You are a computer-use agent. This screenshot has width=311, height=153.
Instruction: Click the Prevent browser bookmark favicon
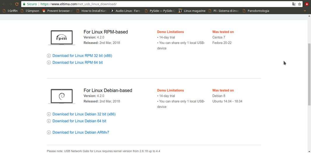click(x=44, y=11)
